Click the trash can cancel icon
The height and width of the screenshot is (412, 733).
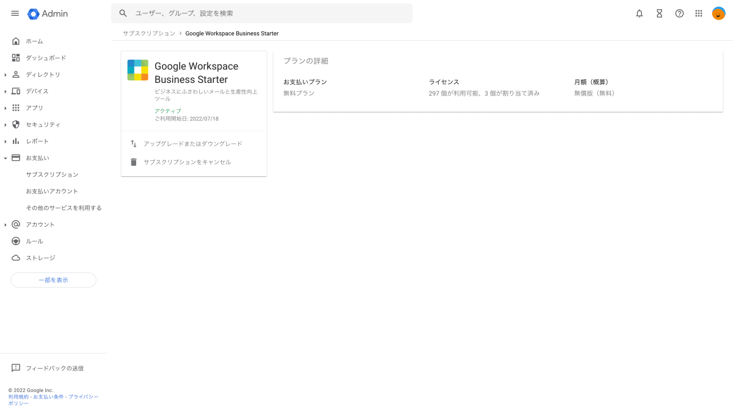pos(134,162)
